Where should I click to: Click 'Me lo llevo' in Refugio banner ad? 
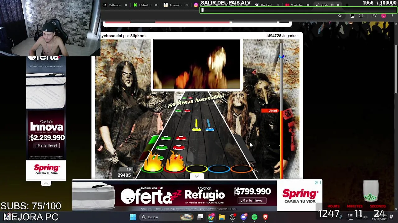coord(252,200)
